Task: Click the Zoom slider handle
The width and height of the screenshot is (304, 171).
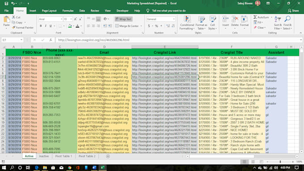Action: pyautogui.click(x=280, y=162)
